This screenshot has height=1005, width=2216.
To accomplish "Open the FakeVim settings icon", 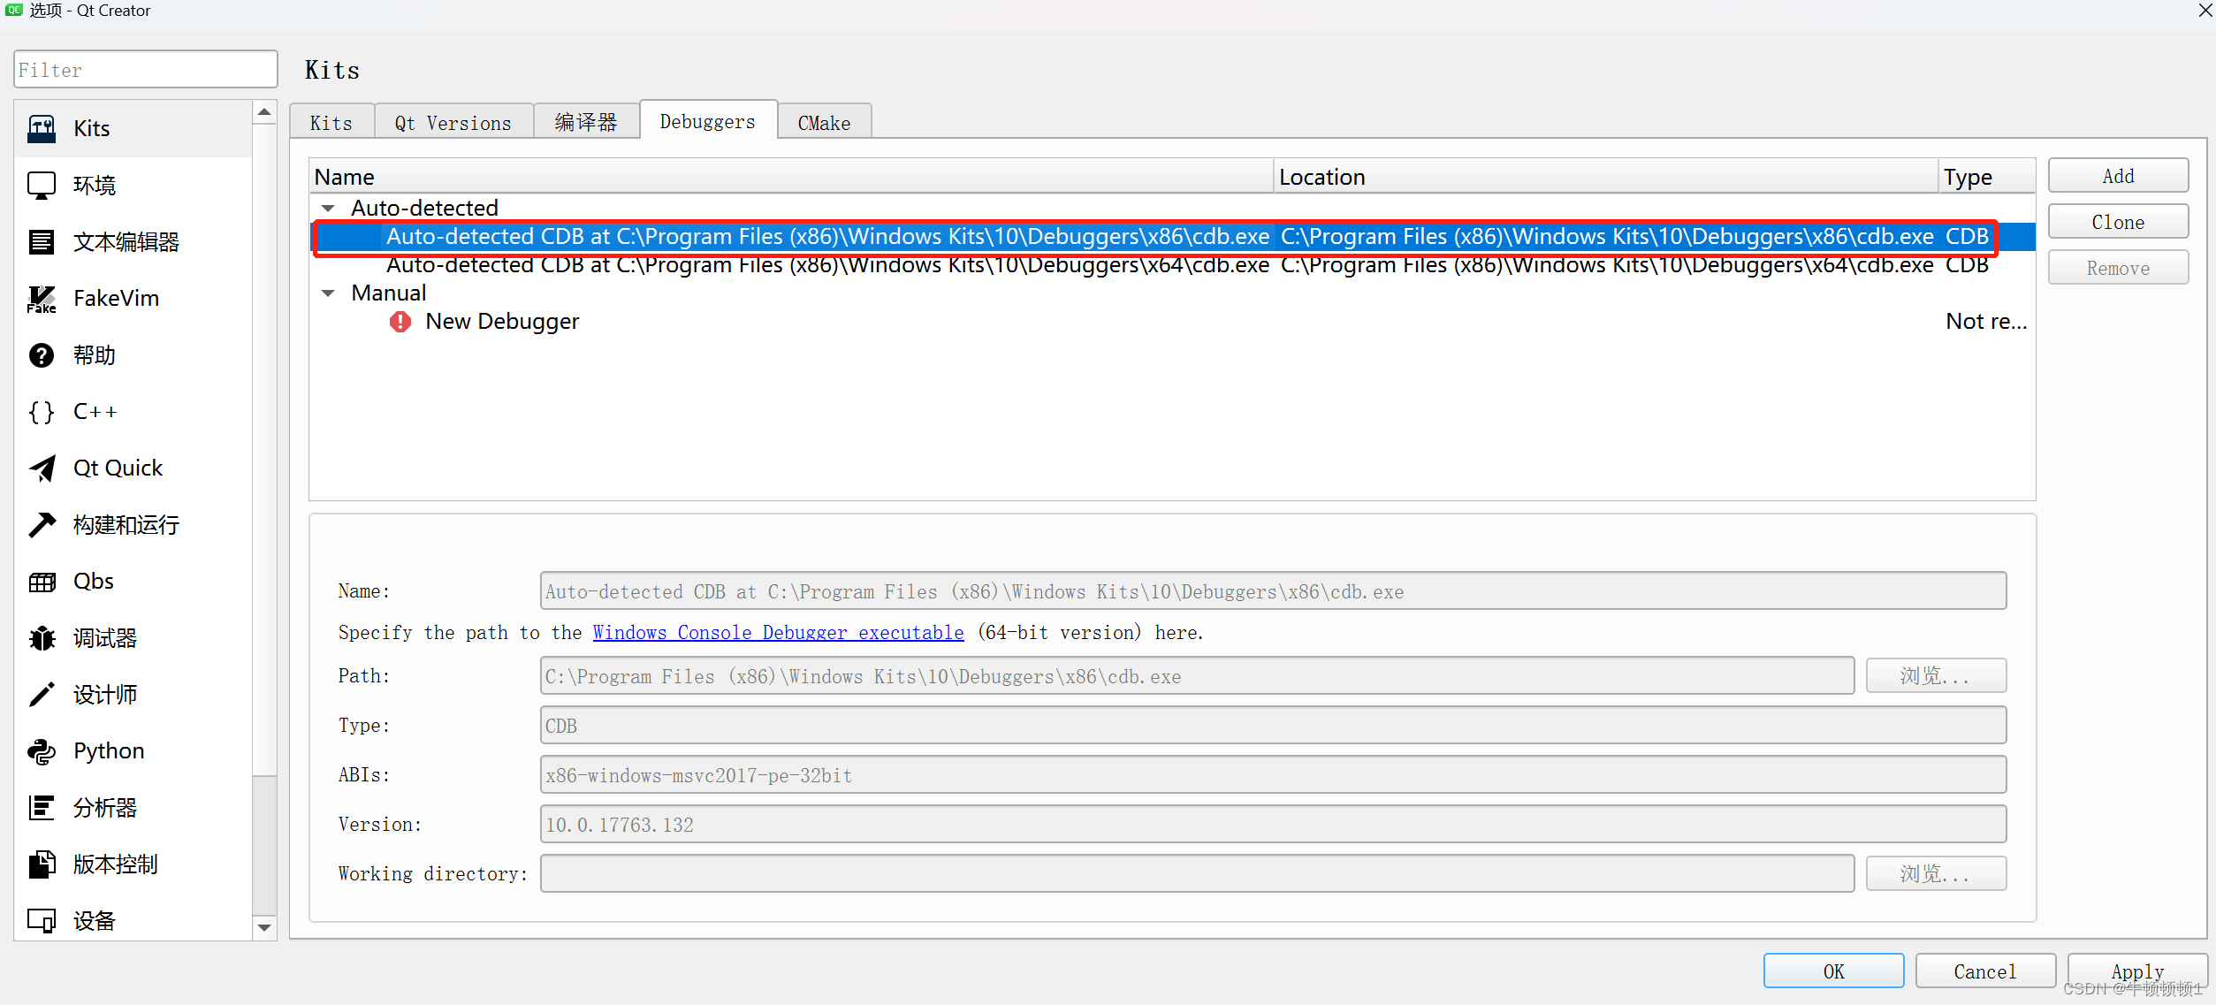I will 42,299.
